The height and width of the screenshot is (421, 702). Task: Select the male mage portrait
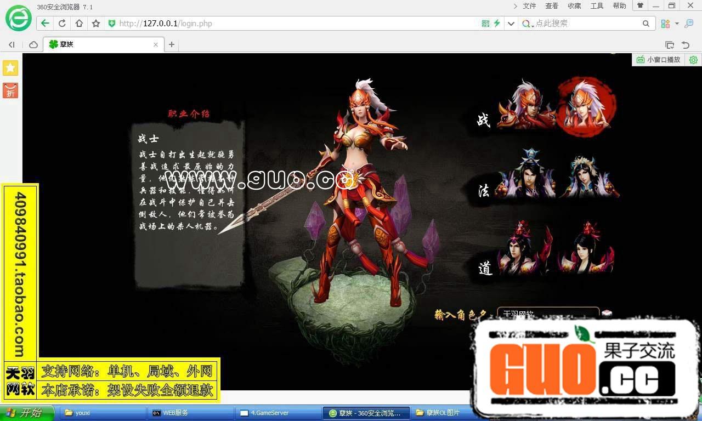coord(526,174)
